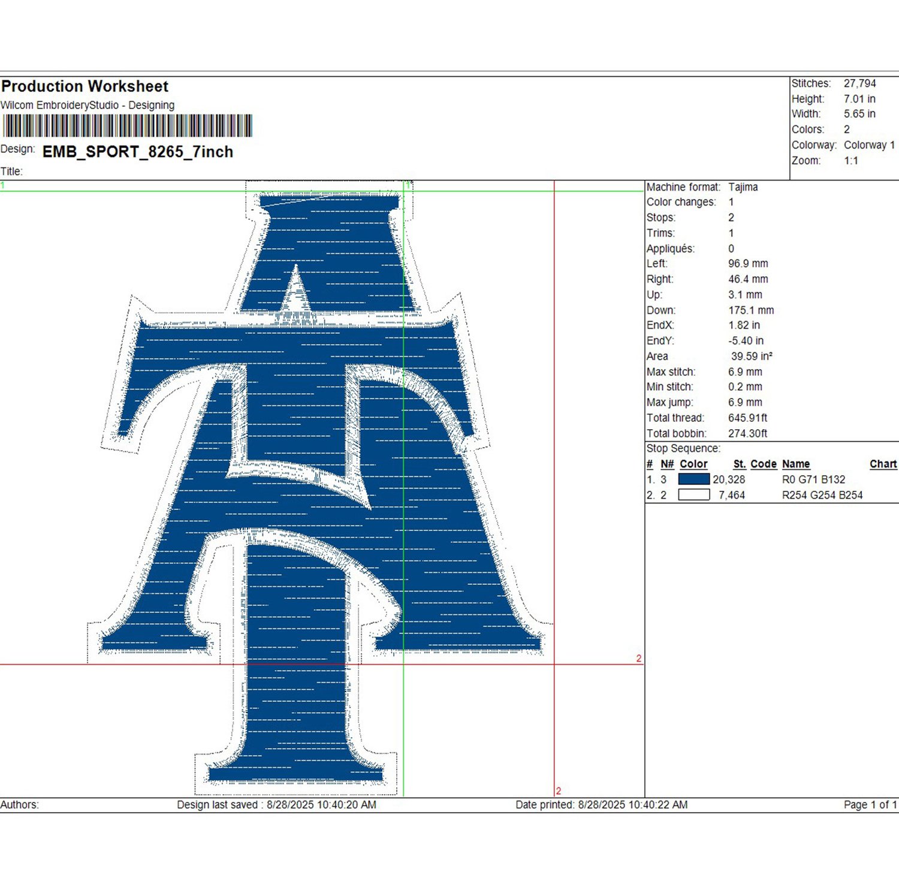The image size is (899, 896).
Task: Select the Colors count value
Action: pyautogui.click(x=847, y=129)
